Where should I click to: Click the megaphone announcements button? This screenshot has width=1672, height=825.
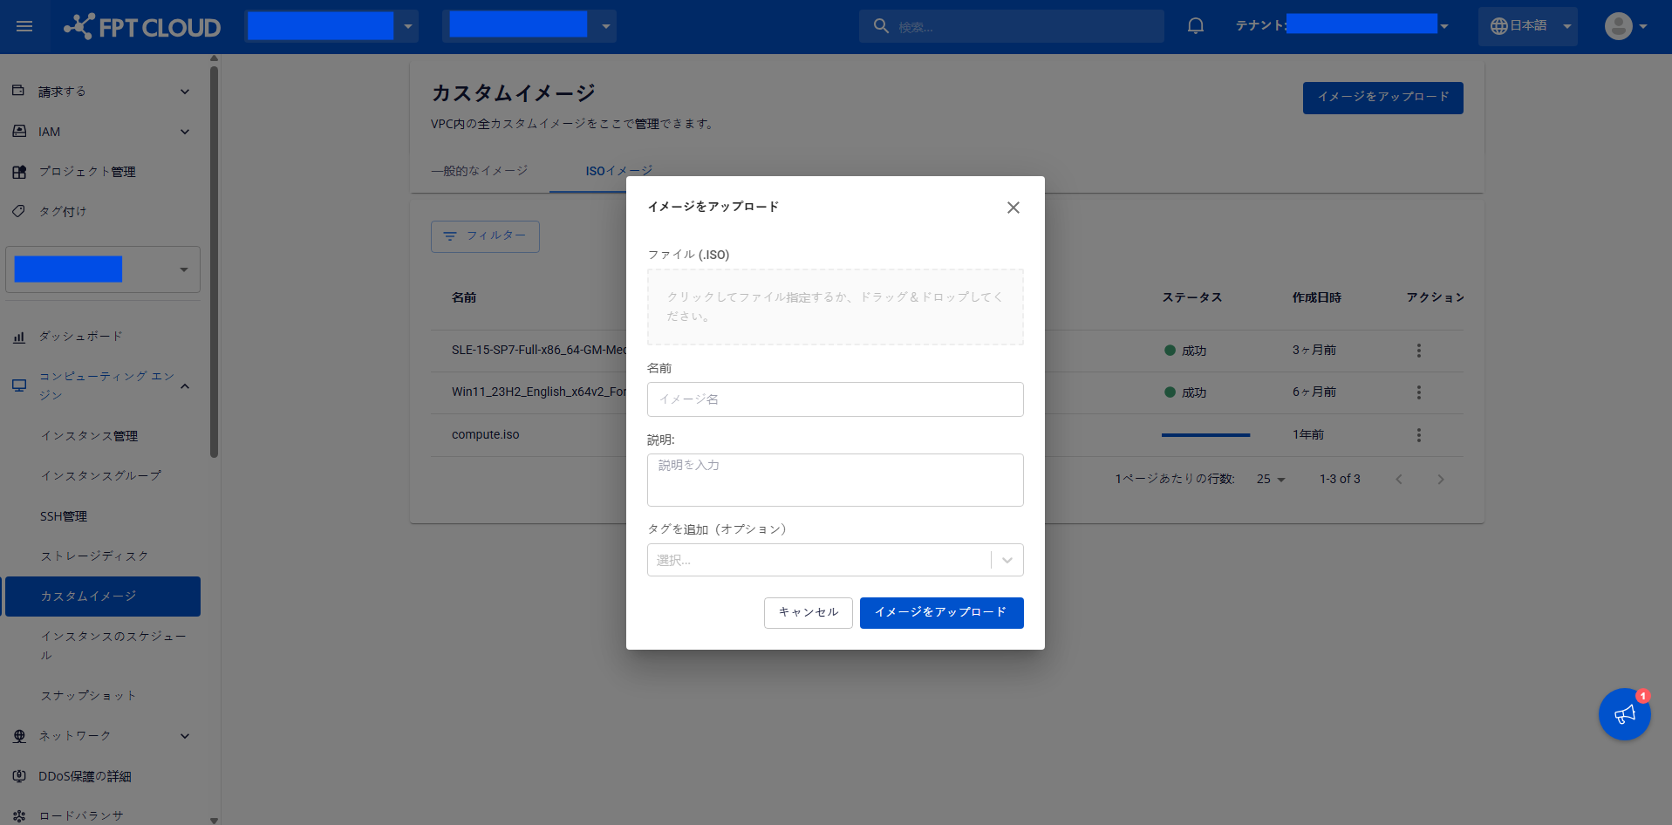pyautogui.click(x=1624, y=714)
